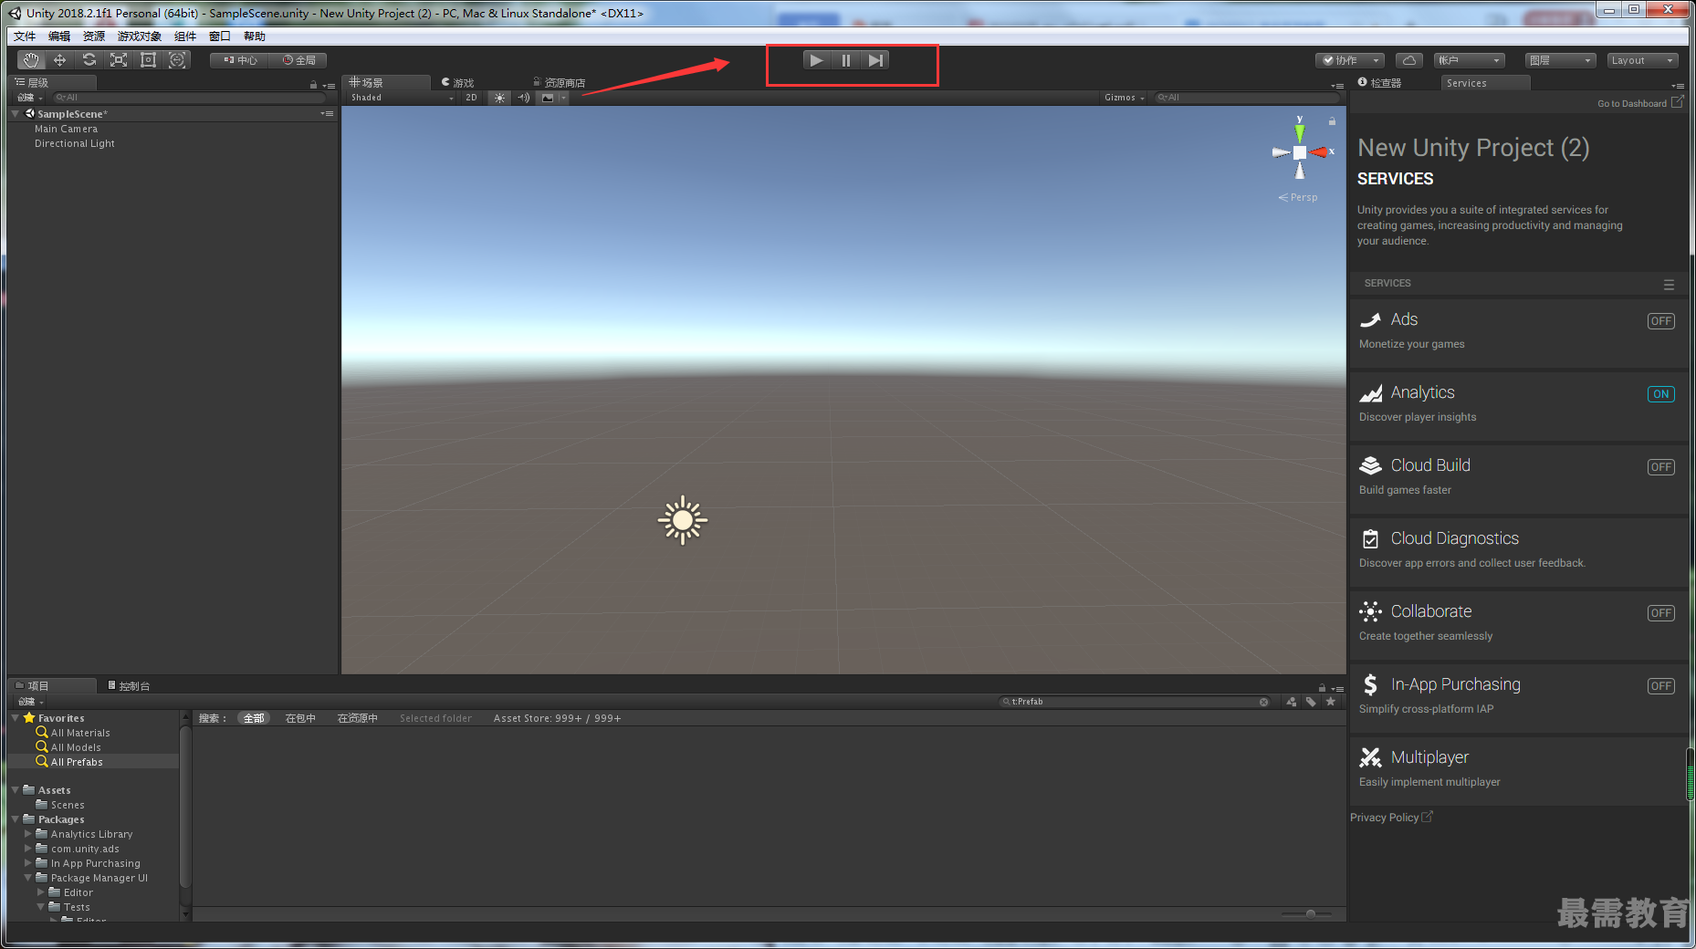Switch Cloud Build OFF toggle
This screenshot has width=1696, height=949.
[x=1660, y=467]
